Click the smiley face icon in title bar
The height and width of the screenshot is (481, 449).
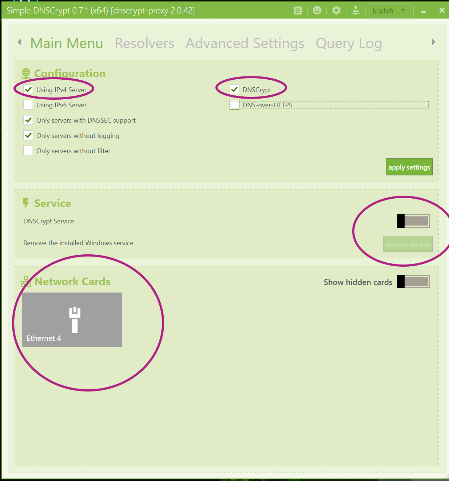tap(317, 10)
